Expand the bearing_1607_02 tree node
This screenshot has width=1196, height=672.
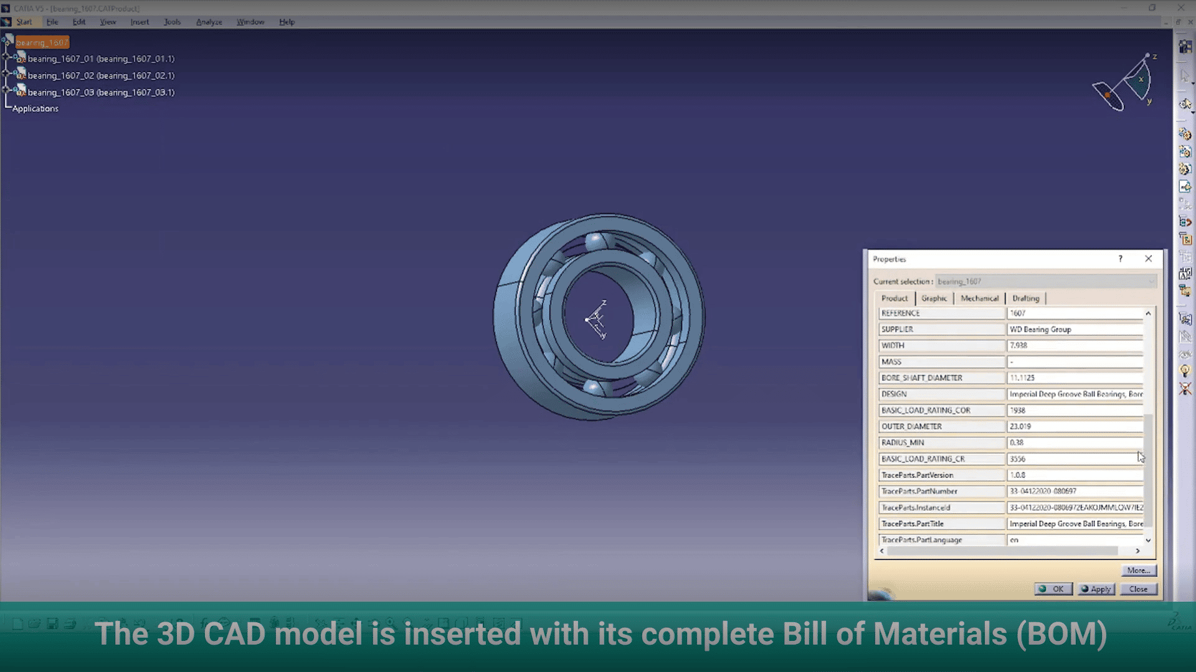tap(6, 73)
